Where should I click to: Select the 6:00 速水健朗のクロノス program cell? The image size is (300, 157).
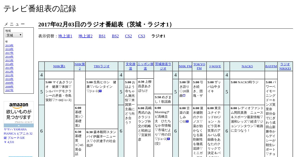click(x=199, y=131)
